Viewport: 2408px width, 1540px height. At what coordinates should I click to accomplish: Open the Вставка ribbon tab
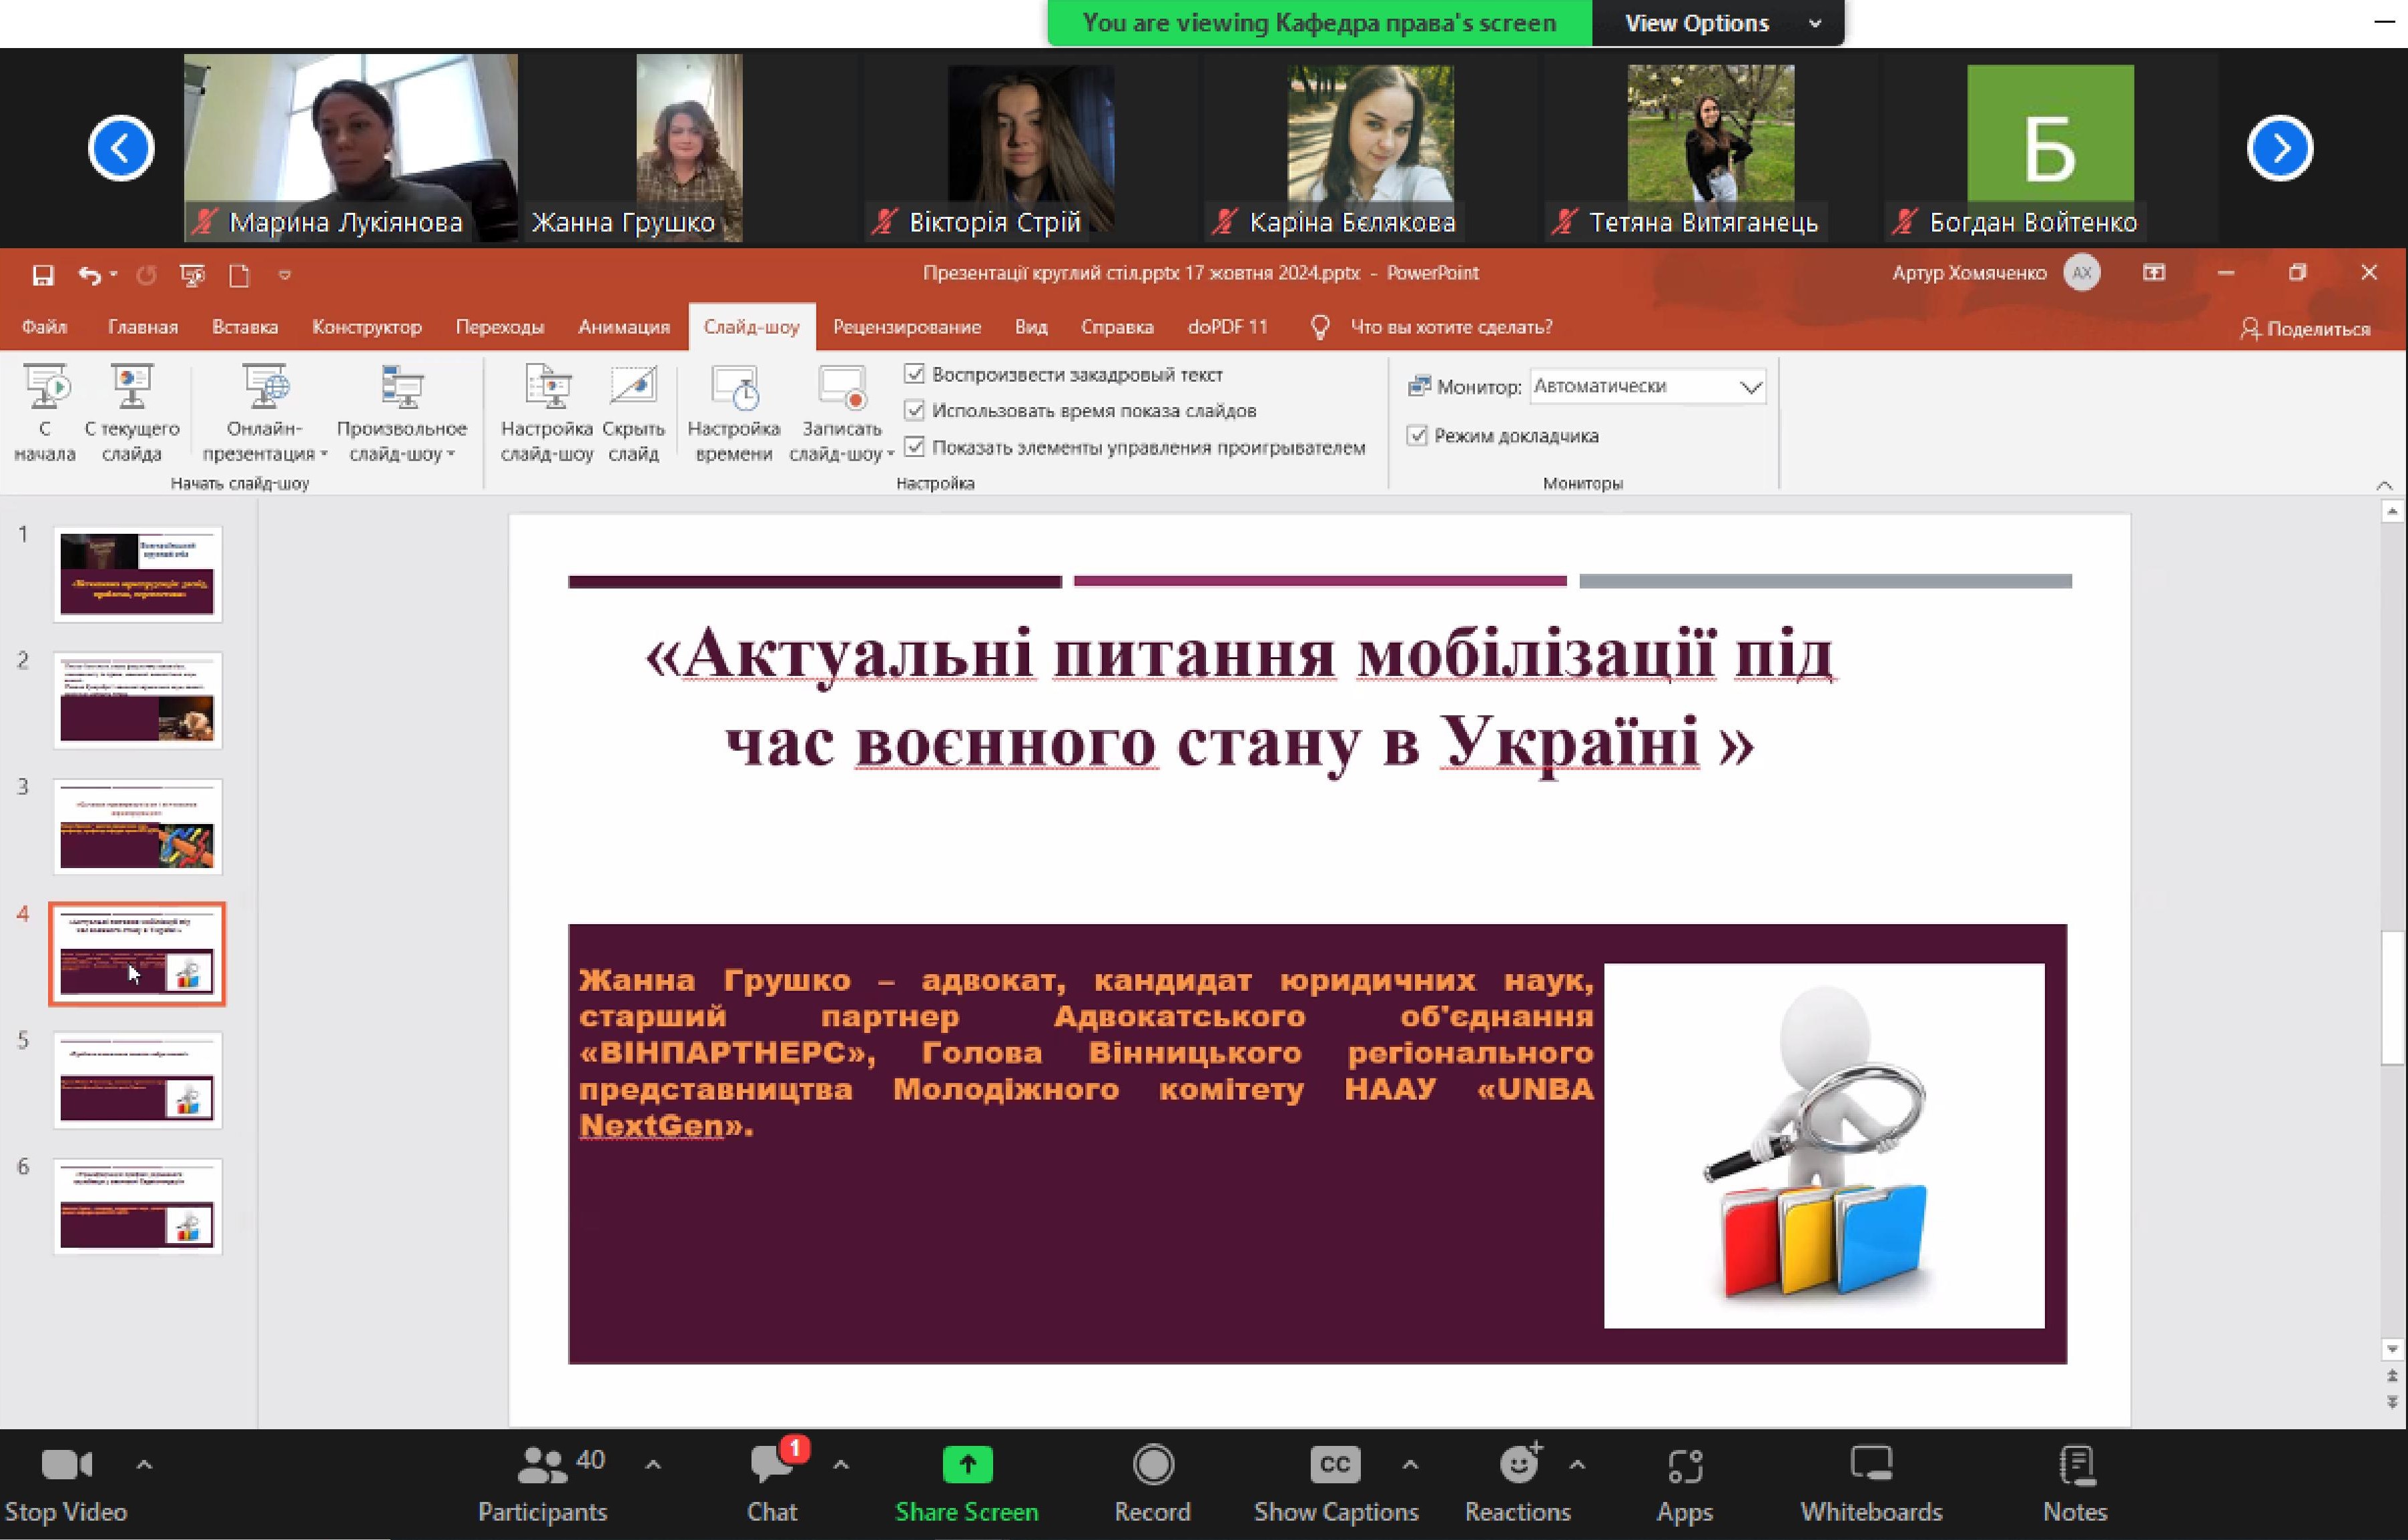pos(245,327)
